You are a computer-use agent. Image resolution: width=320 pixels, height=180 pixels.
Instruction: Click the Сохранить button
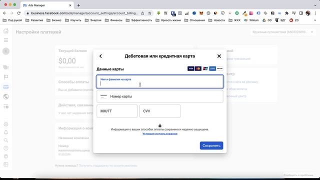tap(211, 145)
